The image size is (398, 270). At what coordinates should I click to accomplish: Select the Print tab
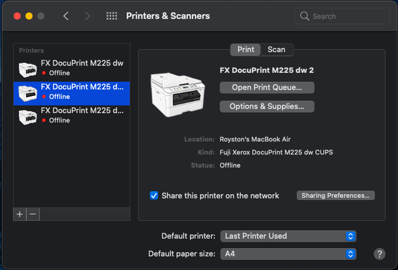coord(246,50)
